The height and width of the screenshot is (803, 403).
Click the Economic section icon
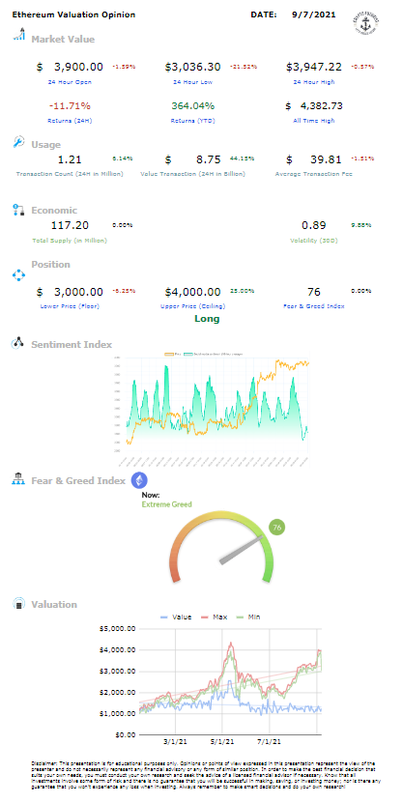pos(18,210)
